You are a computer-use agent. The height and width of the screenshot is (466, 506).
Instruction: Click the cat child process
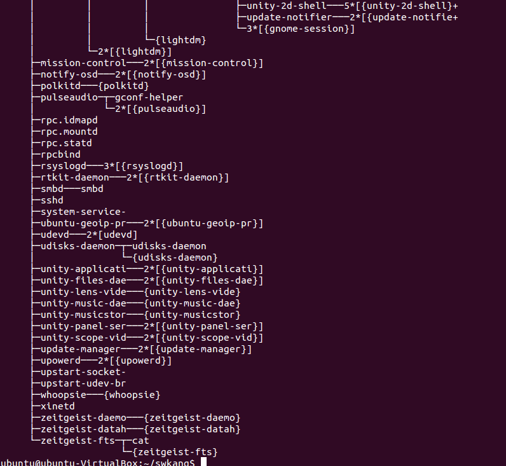140,441
